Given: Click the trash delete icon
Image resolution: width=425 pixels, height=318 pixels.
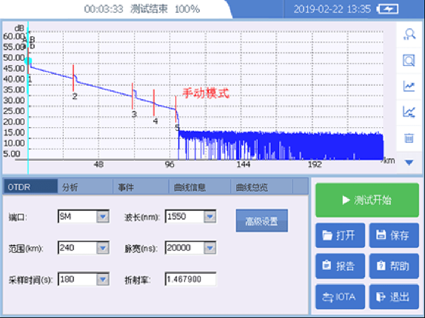Looking at the screenshot, I should coord(409,138).
